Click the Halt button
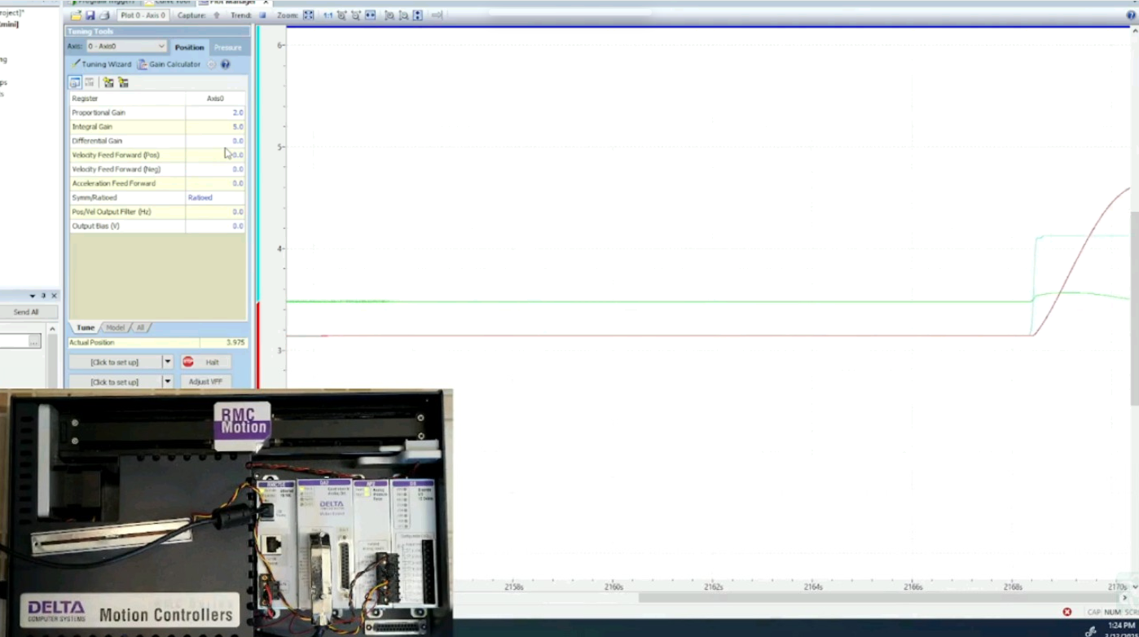Image resolution: width=1139 pixels, height=637 pixels. tap(204, 362)
